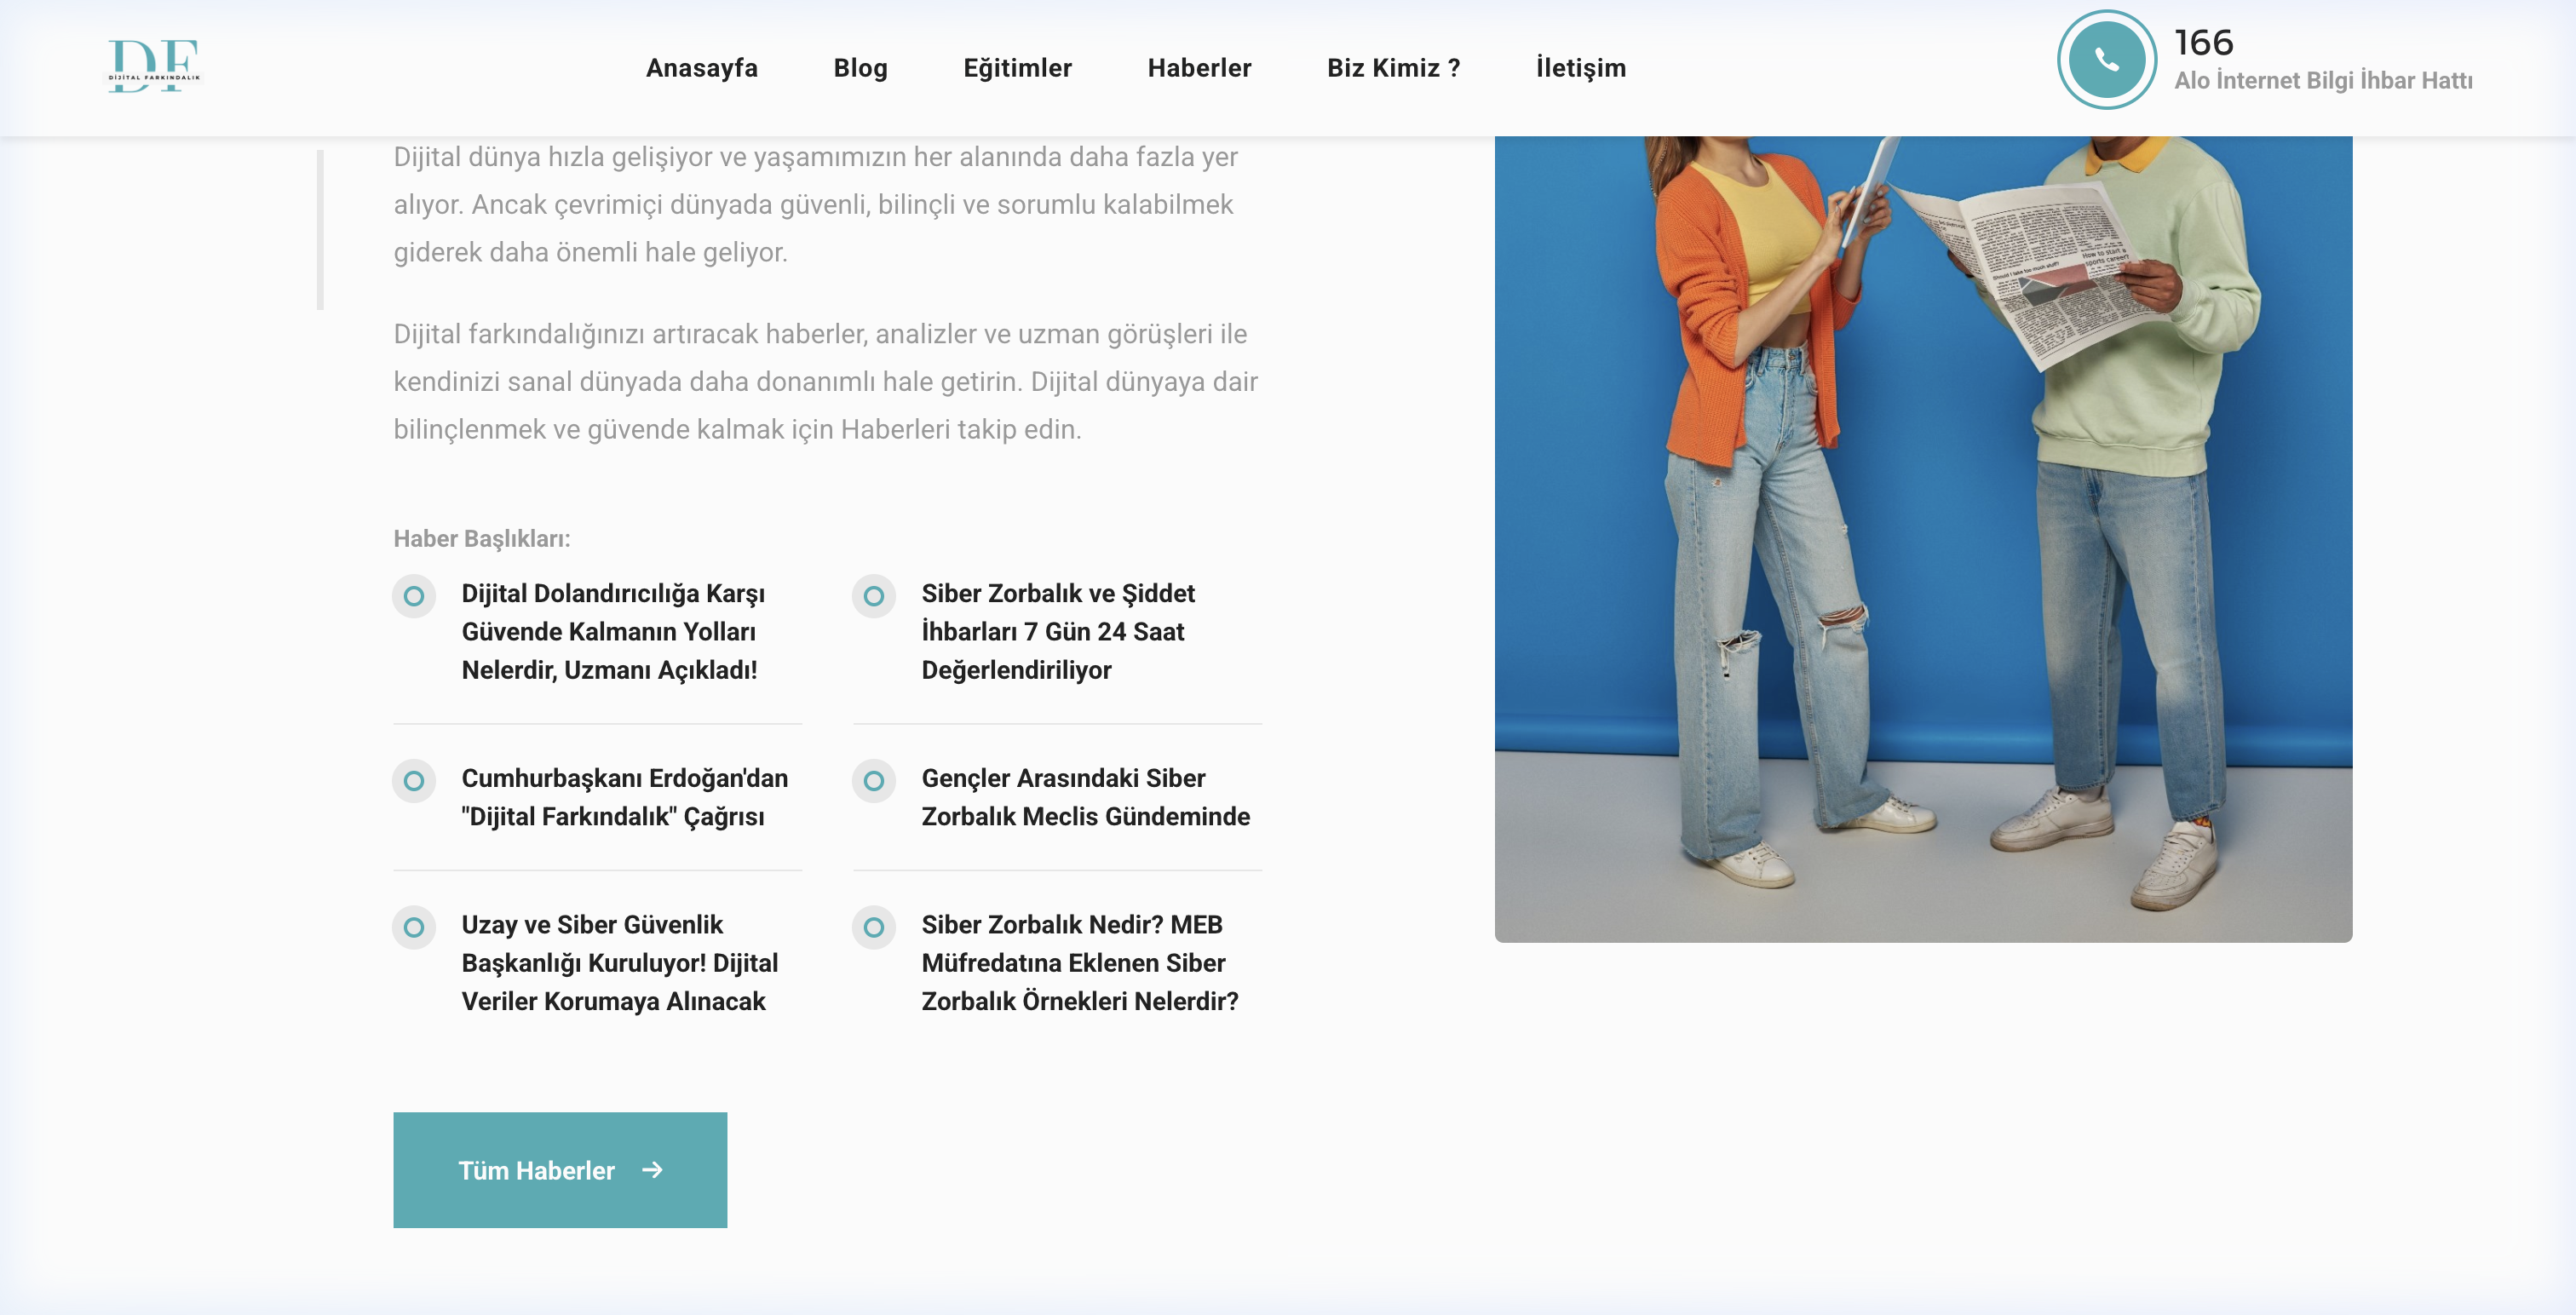This screenshot has height=1315, width=2576.
Task: Click the circle bullet beside Uzay ve Siber Güvenlik headline
Action: [x=414, y=928]
